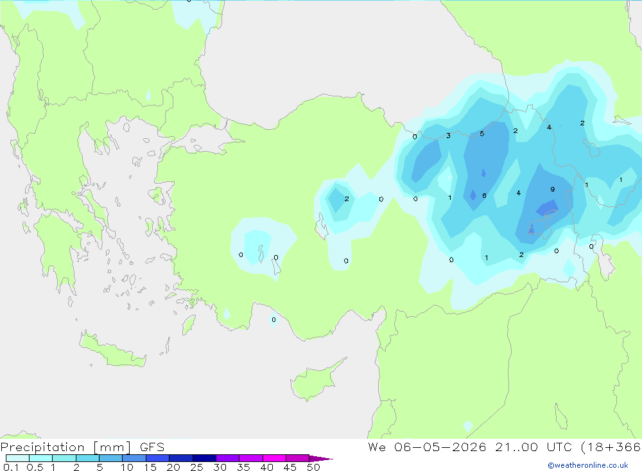Click the 'We 06-05-2026 21..00 UTC' timestamp
The image size is (642, 471).
470,447
